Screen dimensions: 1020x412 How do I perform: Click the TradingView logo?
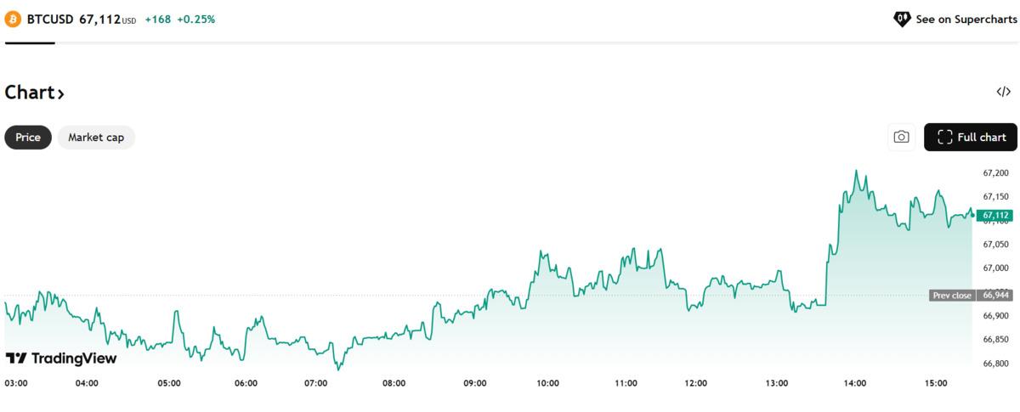coord(61,358)
